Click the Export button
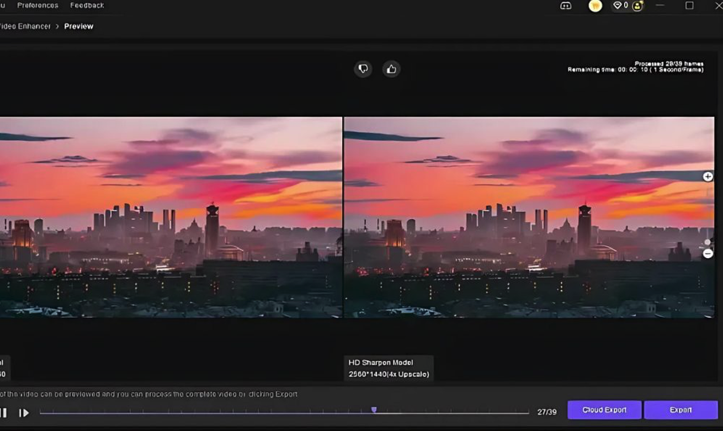 pyautogui.click(x=681, y=410)
